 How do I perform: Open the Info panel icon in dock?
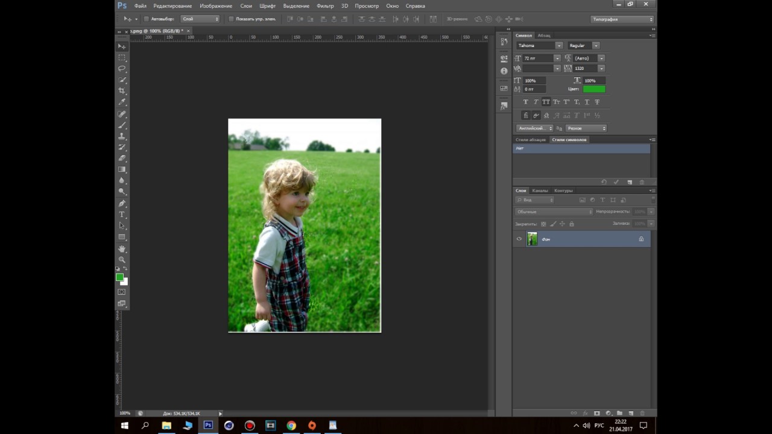(x=504, y=71)
